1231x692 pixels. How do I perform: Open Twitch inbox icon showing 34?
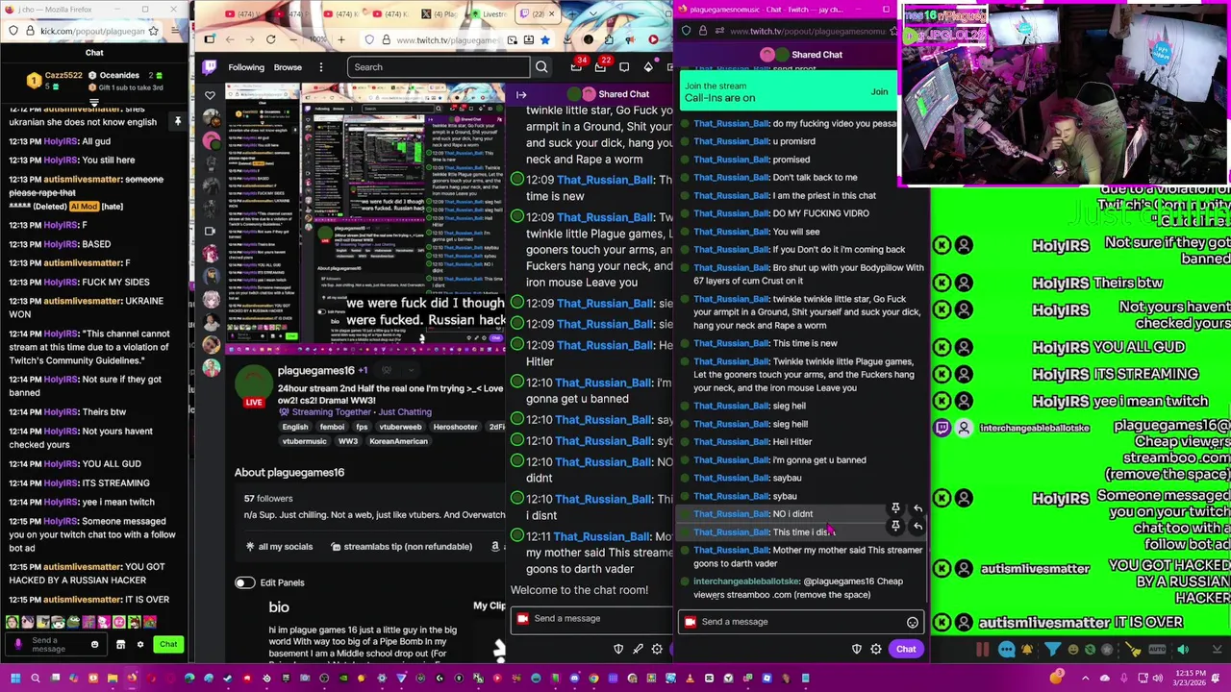coord(576,66)
